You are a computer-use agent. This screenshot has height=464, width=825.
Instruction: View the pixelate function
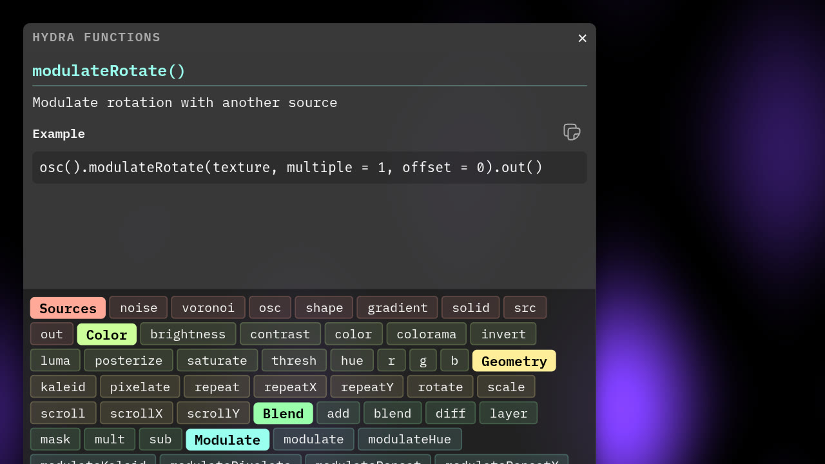point(140,387)
